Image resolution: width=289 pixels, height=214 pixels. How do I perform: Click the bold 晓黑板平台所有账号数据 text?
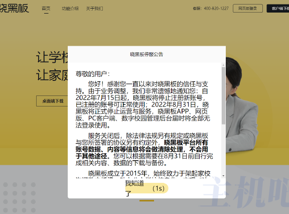(x=142, y=146)
